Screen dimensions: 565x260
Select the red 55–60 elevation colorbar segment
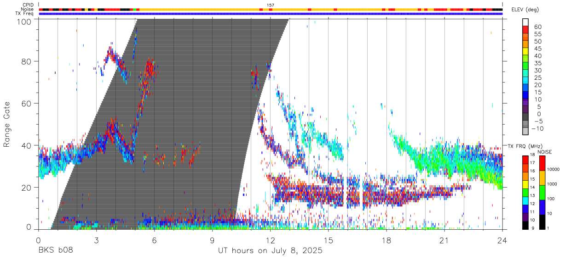(525, 30)
